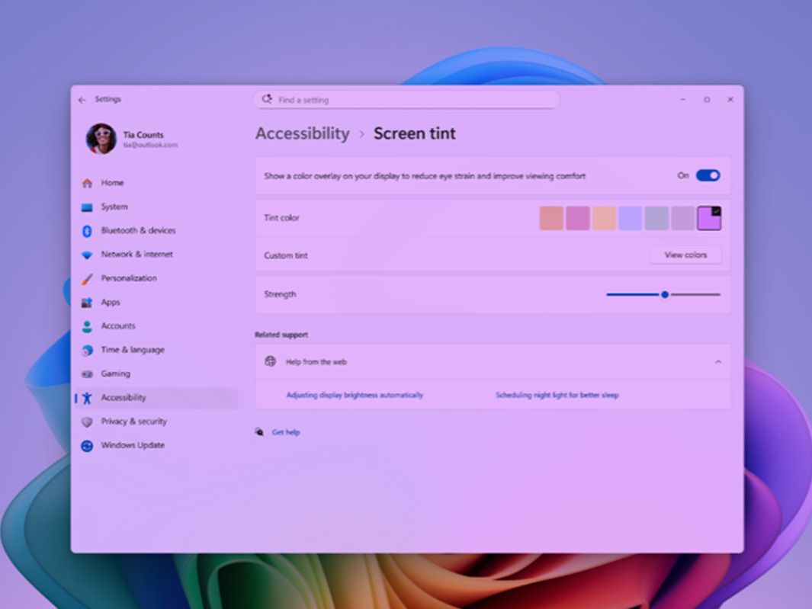Click the Tia Counts account name

click(x=143, y=135)
